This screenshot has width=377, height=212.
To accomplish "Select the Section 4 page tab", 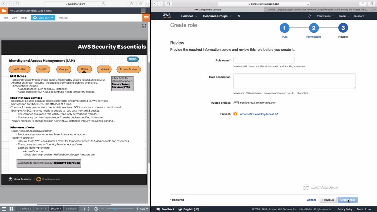I will (x=56, y=209).
